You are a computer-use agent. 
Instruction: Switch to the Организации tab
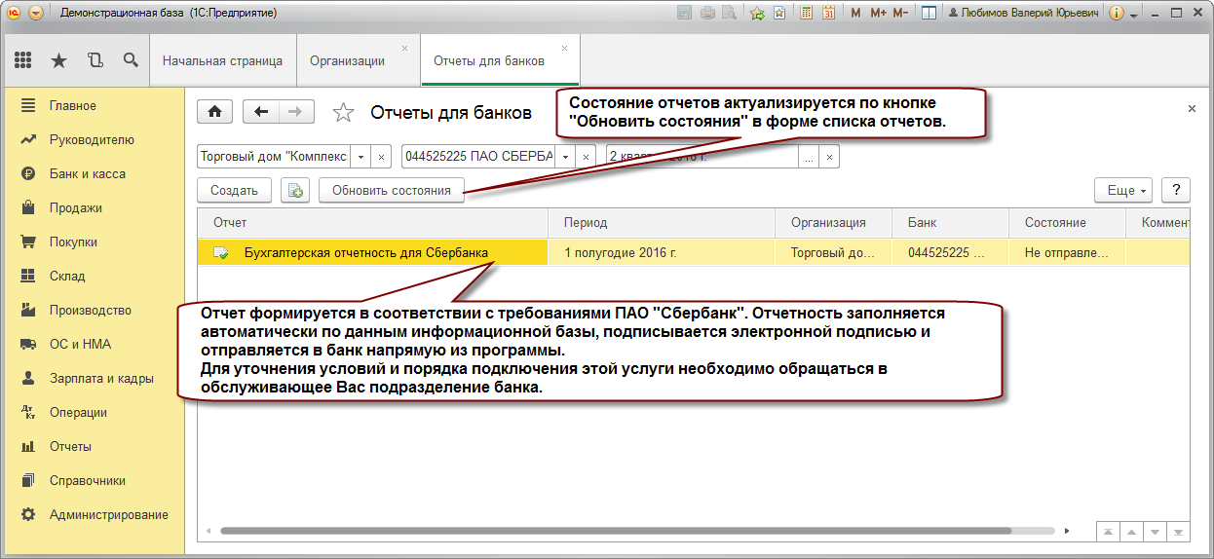[347, 60]
